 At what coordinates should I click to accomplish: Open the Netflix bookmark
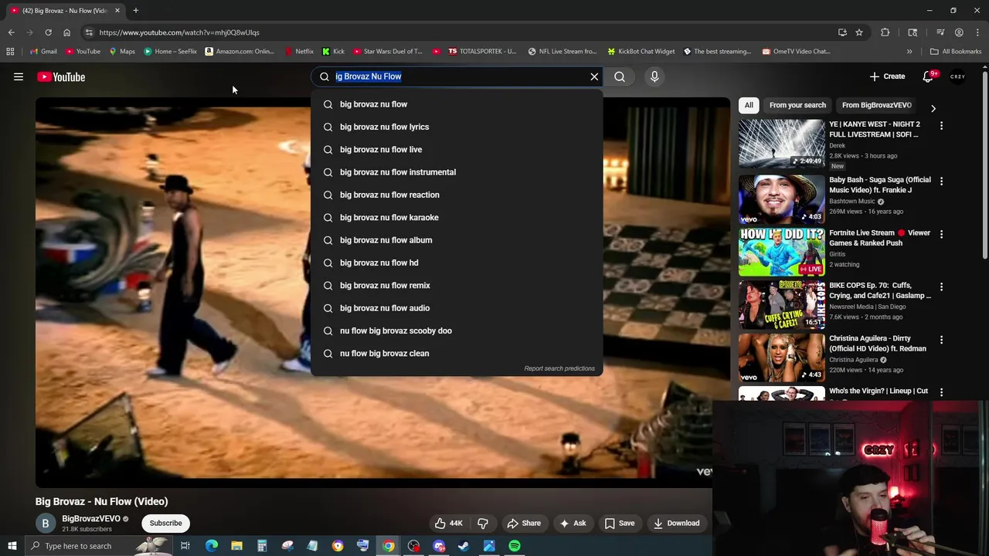coord(298,52)
